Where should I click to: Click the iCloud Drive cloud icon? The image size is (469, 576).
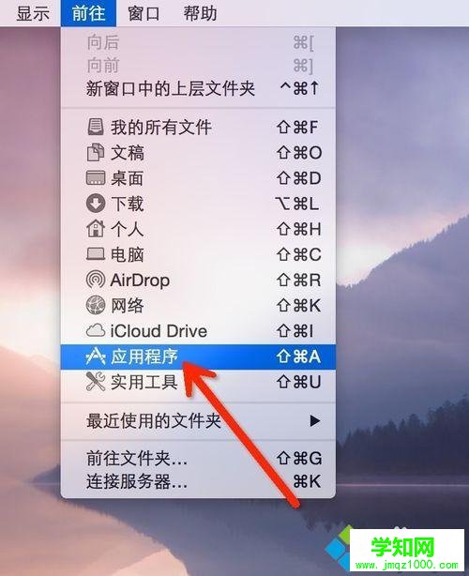click(96, 330)
